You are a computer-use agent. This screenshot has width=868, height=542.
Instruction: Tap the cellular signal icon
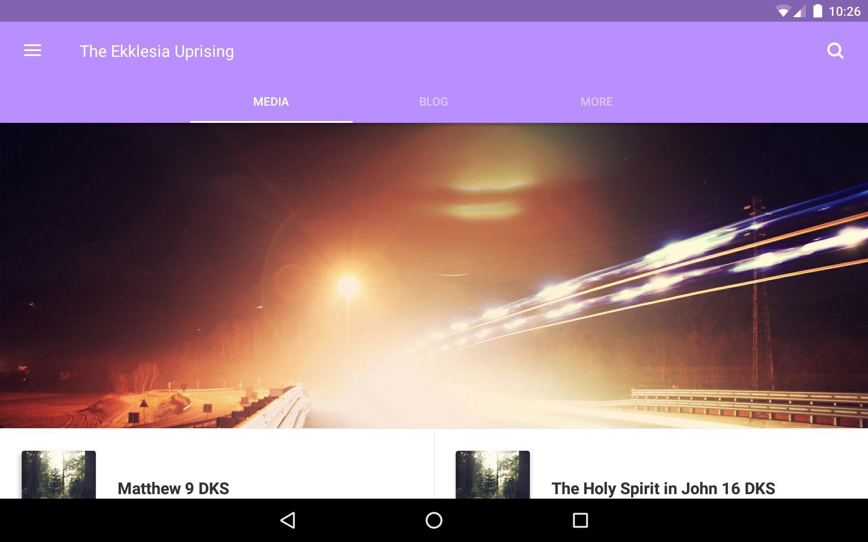pos(799,11)
